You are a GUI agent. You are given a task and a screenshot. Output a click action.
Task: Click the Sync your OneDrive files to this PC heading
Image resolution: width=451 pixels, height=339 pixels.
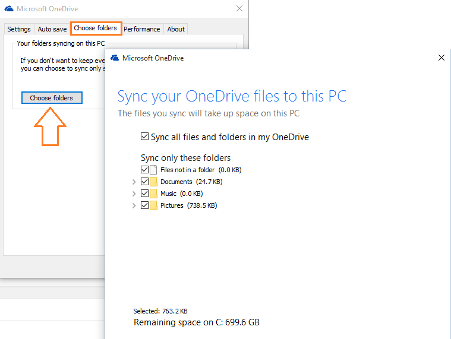tap(232, 96)
